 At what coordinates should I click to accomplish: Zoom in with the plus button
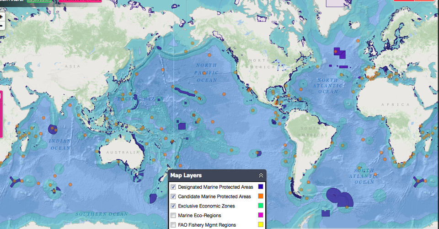tap(1, 17)
